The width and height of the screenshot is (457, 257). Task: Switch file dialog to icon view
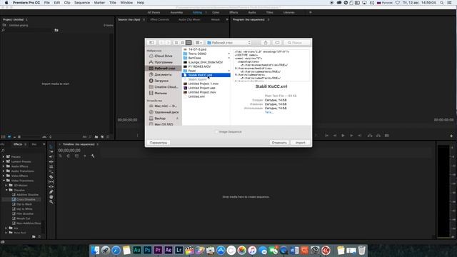pyautogui.click(x=176, y=43)
